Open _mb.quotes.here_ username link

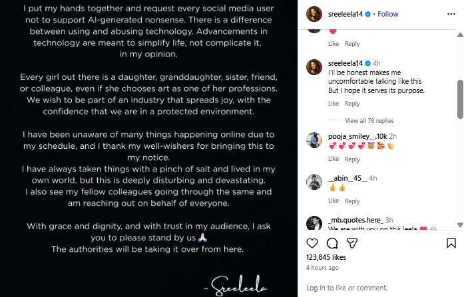tap(355, 220)
